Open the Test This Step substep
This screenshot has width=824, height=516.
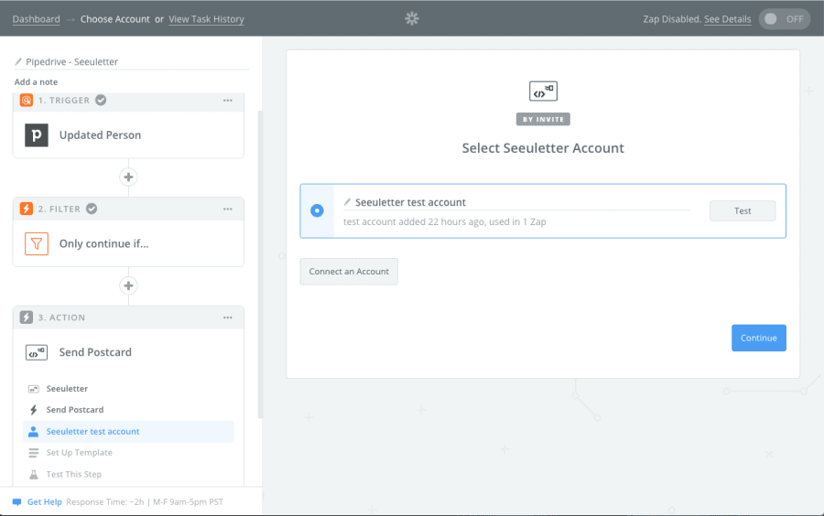(128, 474)
